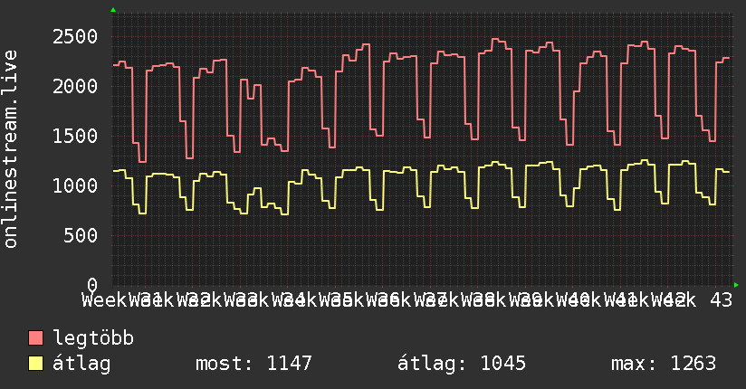Click the 43 x-axis week label
The width and height of the screenshot is (746, 389).
722,300
